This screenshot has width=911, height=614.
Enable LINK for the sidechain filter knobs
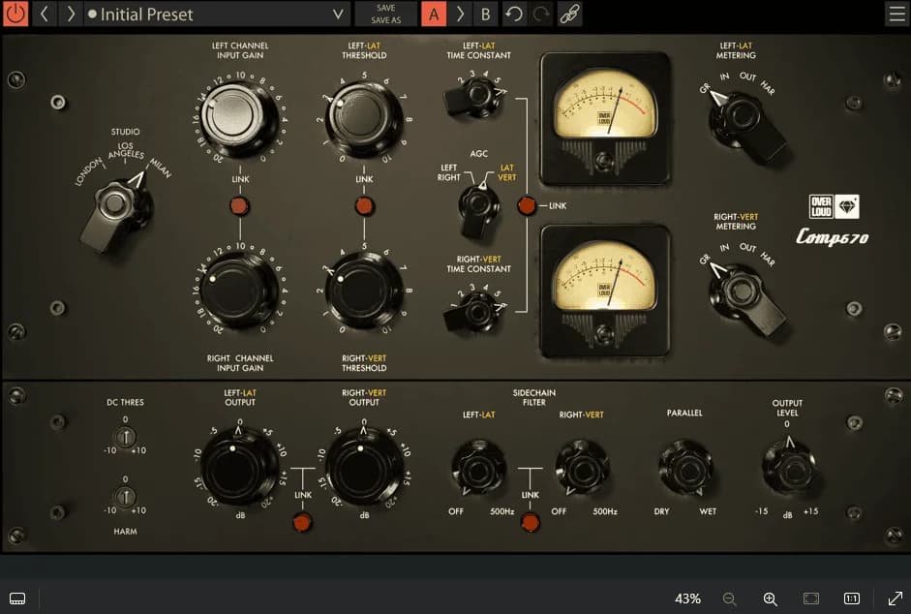pos(530,521)
